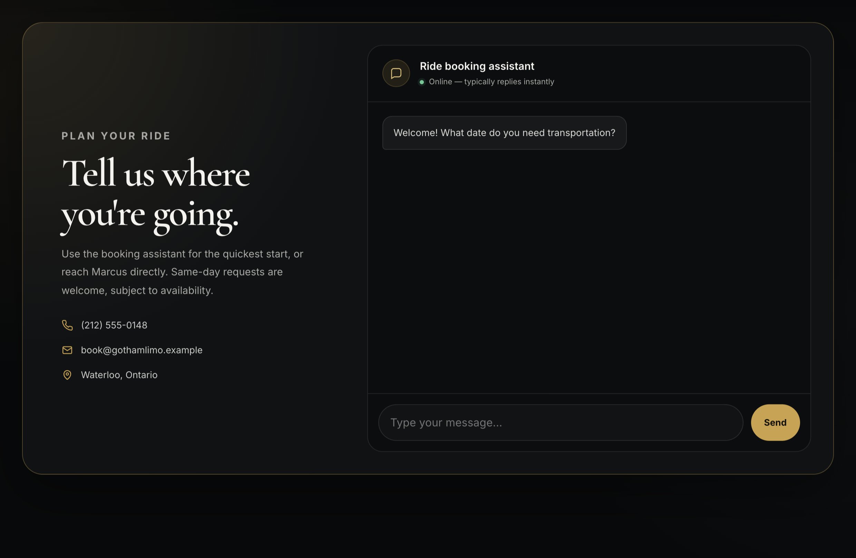This screenshot has height=558, width=856.
Task: Click the booking assistant description paragraph
Action: (x=182, y=272)
